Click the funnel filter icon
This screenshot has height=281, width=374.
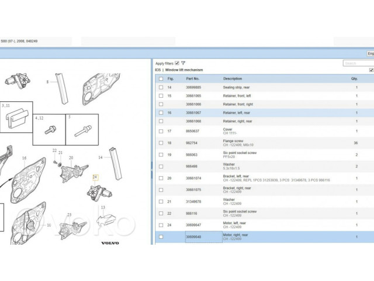pos(183,63)
